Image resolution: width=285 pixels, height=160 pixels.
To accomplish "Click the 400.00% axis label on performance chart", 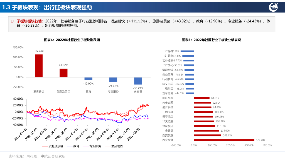I will pyautogui.click(x=267, y=145).
